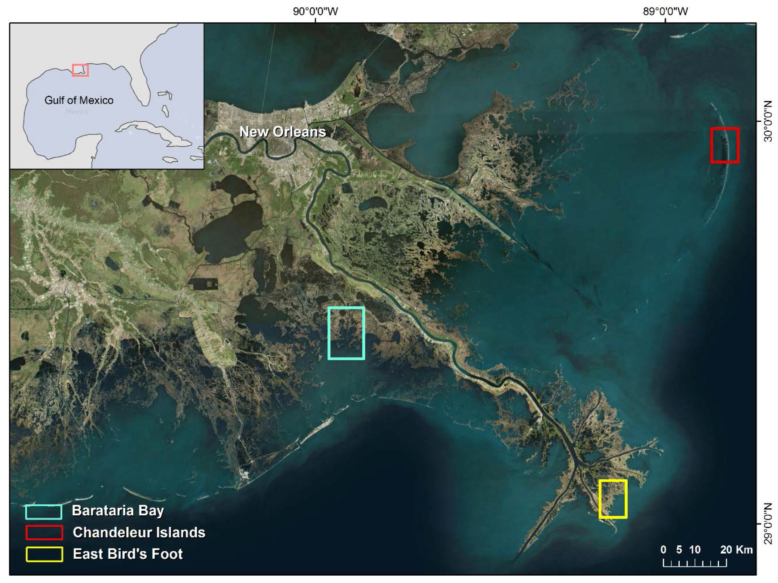Click the pink study-area box in inset map

coord(80,70)
